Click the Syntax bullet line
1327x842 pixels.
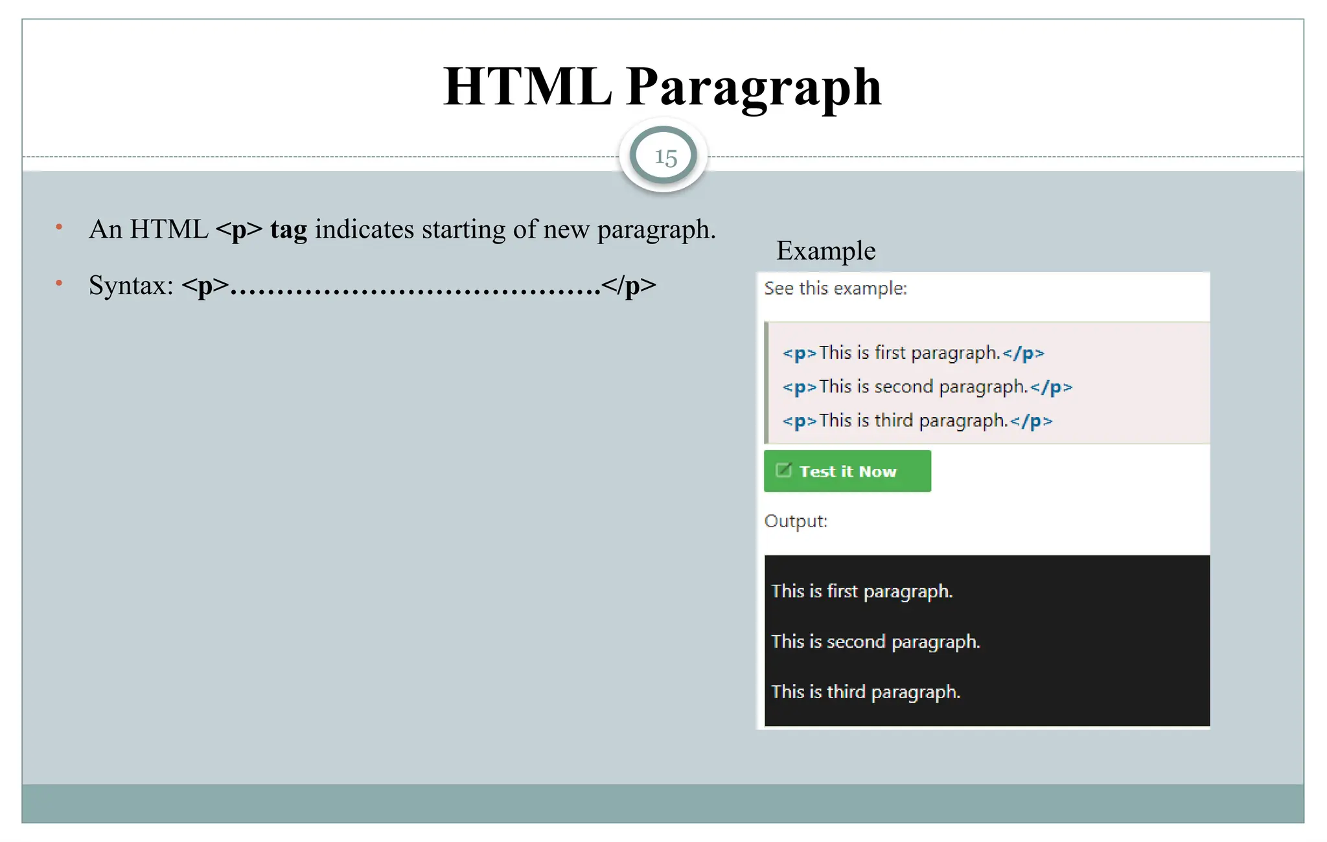(372, 286)
